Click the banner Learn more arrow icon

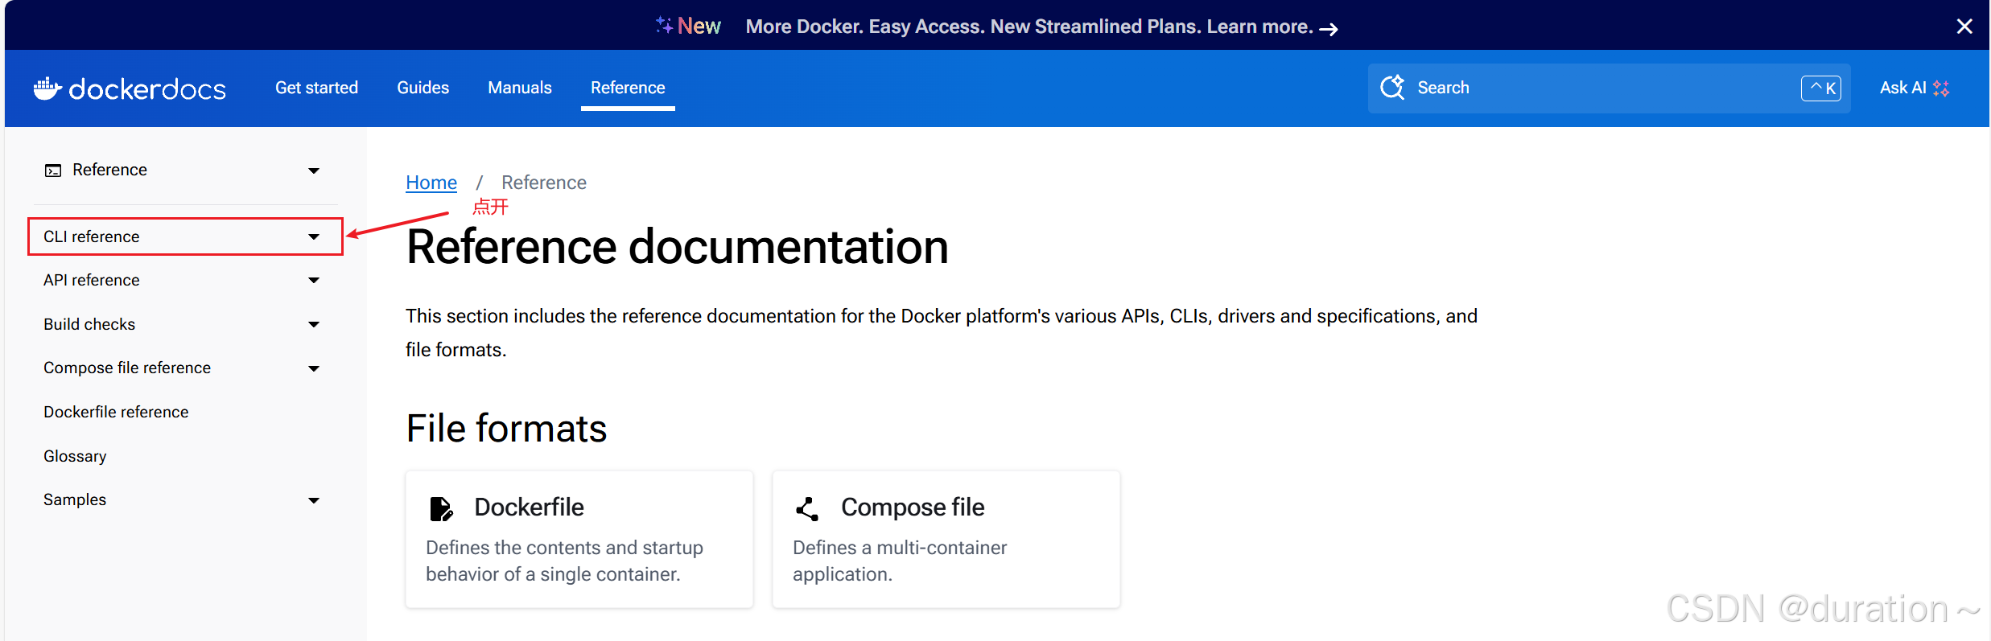coord(1329,29)
